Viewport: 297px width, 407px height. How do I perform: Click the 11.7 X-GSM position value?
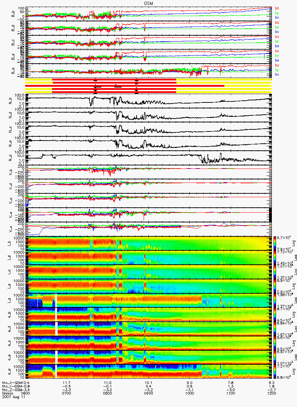[67, 383]
